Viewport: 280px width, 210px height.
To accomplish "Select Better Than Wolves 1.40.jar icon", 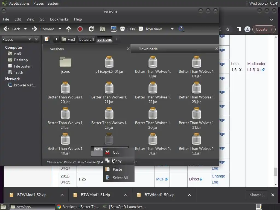I will pos(65,139).
